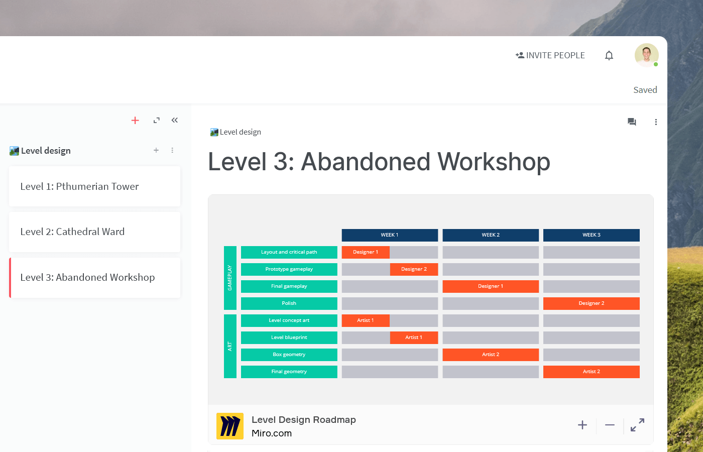The image size is (703, 452).
Task: Open the page options three-dot menu
Action: (656, 122)
